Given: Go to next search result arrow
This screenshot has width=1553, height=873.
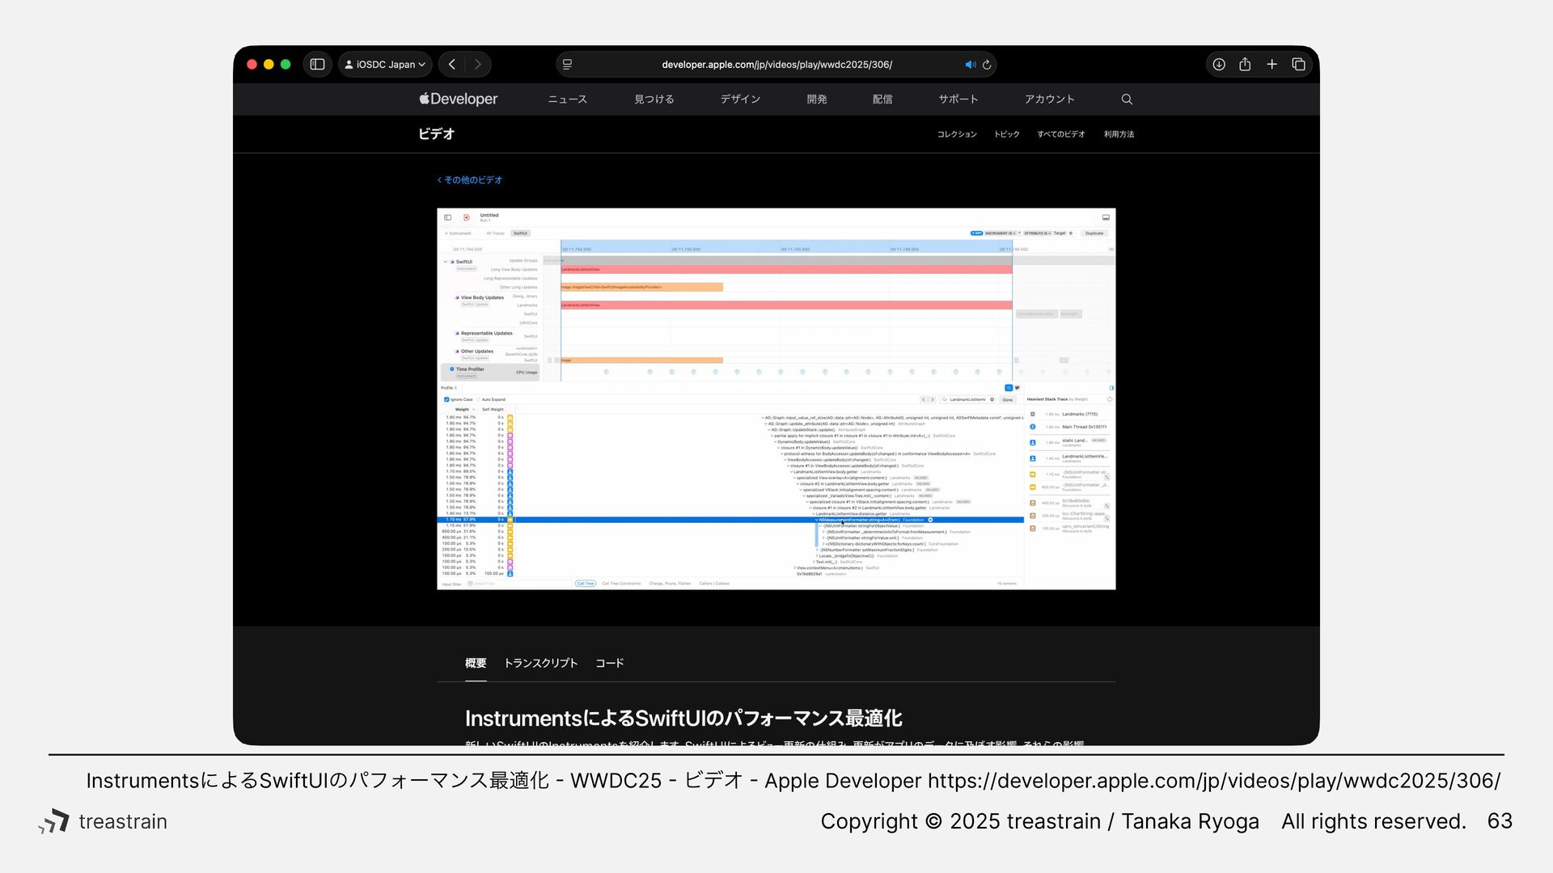Looking at the screenshot, I should click(x=932, y=399).
